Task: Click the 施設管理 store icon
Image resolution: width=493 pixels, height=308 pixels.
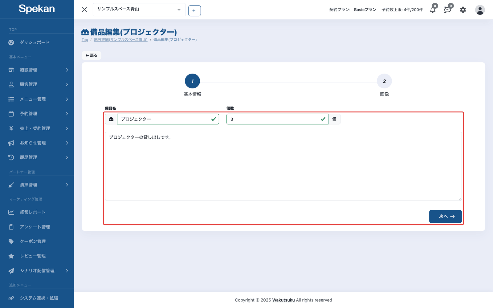Action: point(11,70)
